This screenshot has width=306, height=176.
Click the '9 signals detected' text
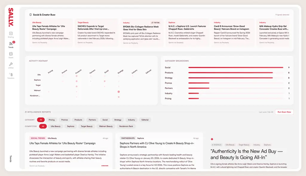pos(282,15)
